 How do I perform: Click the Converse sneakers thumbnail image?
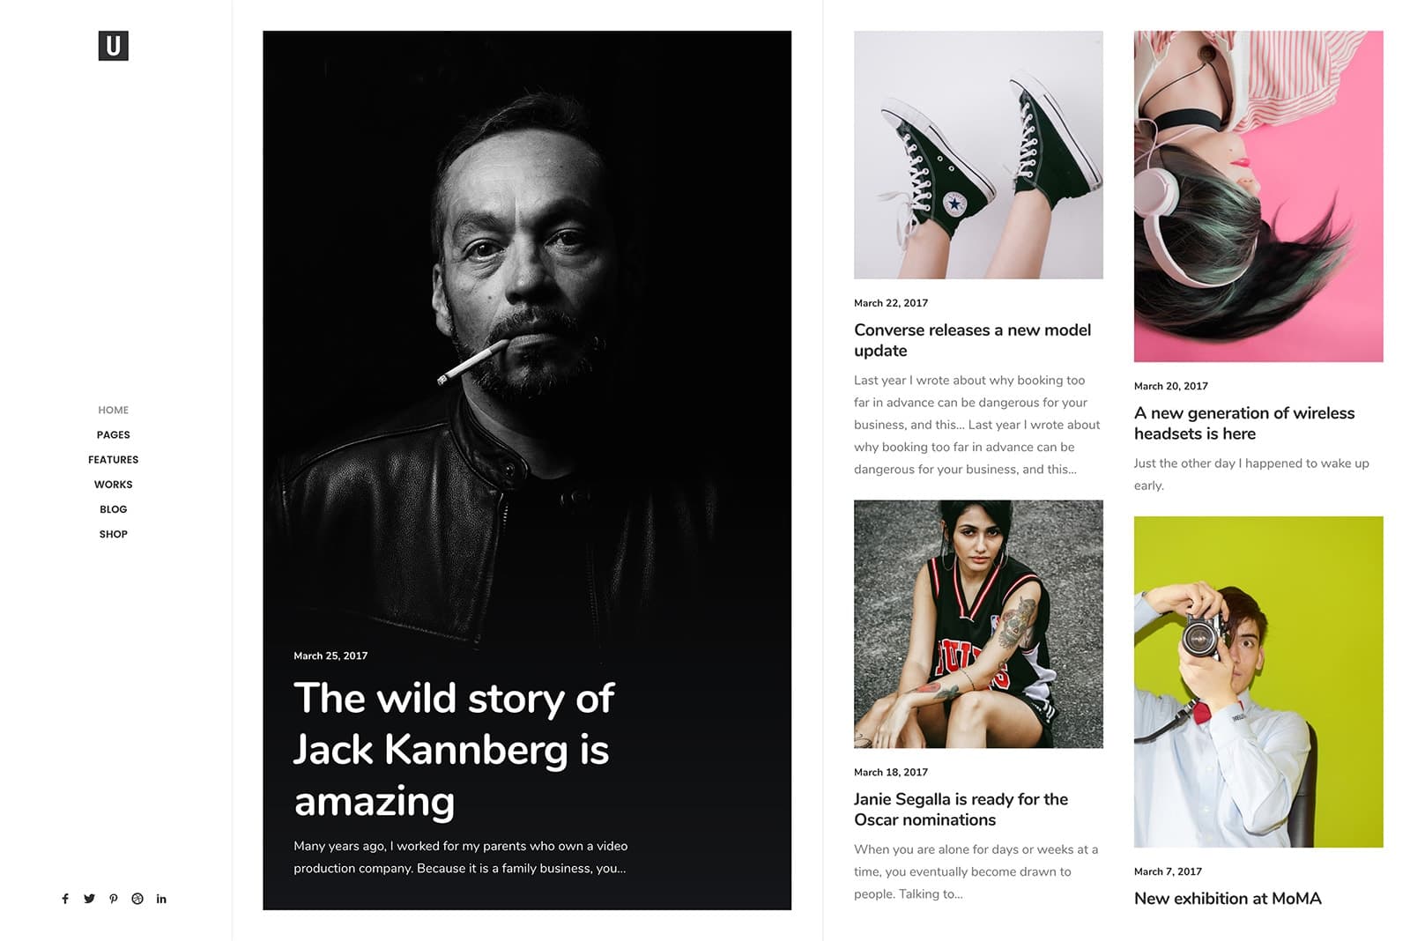(x=978, y=155)
